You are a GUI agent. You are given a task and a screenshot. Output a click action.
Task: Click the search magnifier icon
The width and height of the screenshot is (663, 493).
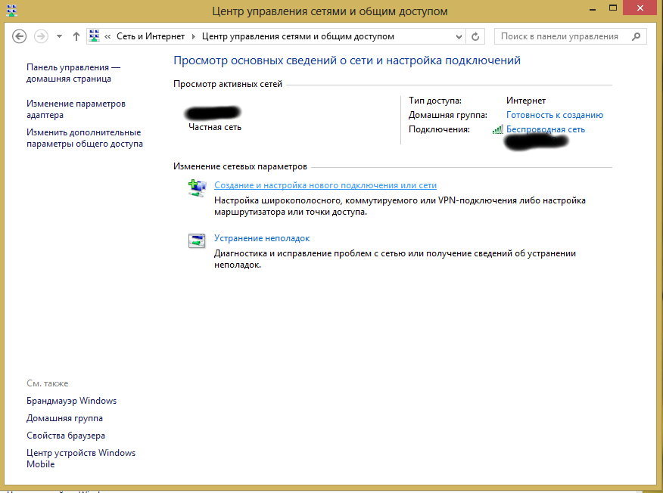[636, 37]
